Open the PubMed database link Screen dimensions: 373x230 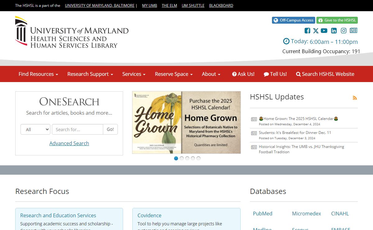click(x=263, y=214)
